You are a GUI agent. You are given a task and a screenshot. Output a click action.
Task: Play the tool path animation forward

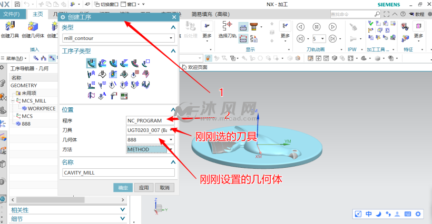click(332, 27)
